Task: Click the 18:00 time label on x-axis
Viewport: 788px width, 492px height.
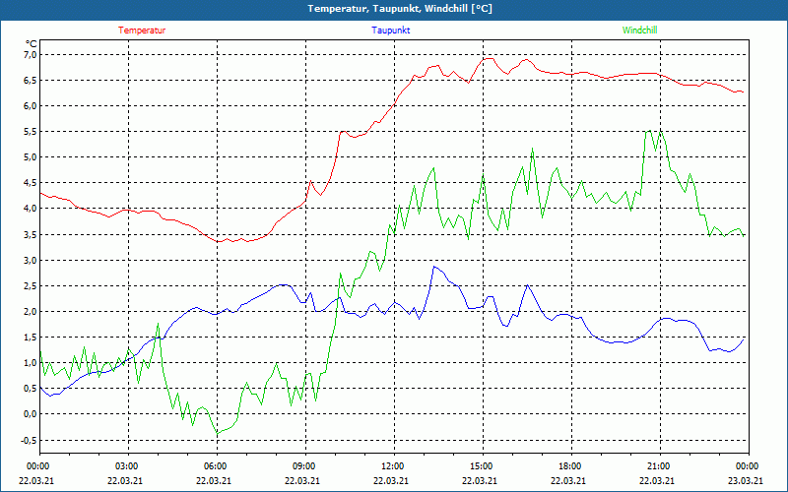Action: (572, 466)
